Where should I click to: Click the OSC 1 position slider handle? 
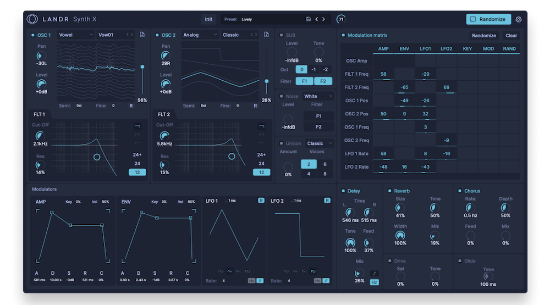(x=142, y=66)
